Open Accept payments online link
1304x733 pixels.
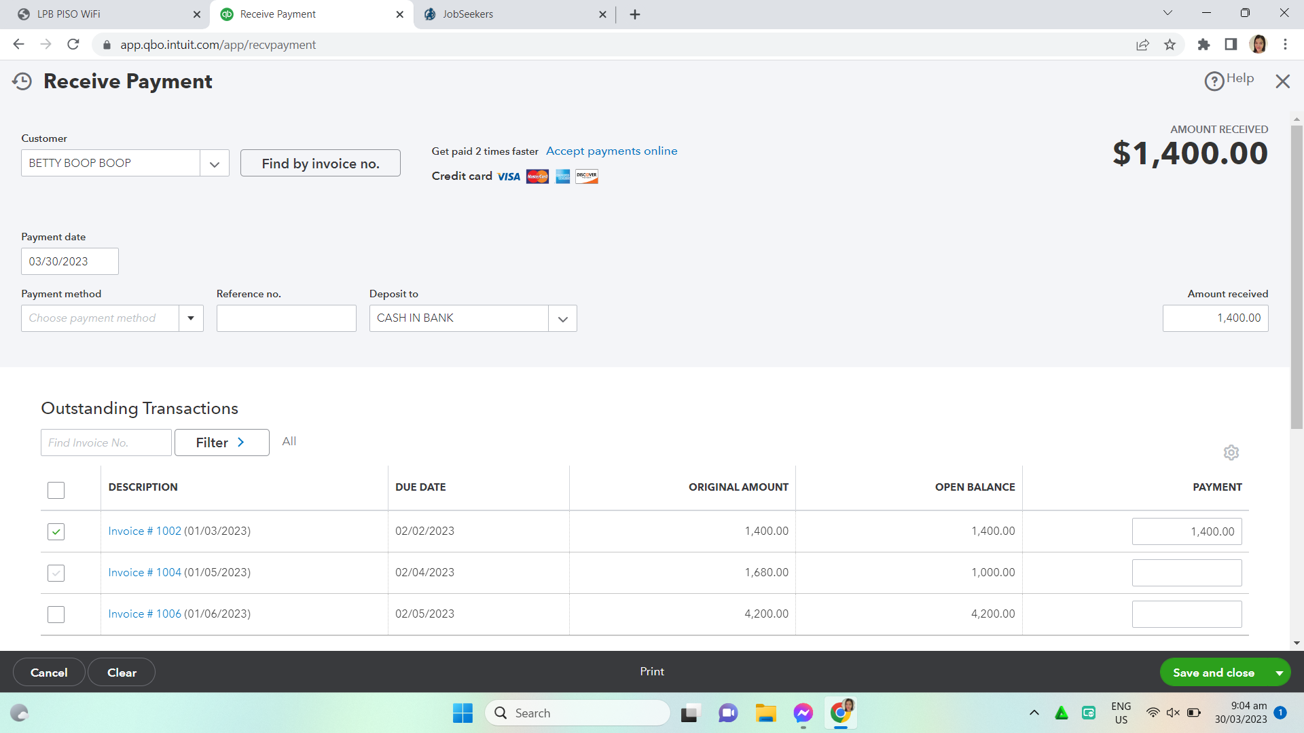pos(611,151)
